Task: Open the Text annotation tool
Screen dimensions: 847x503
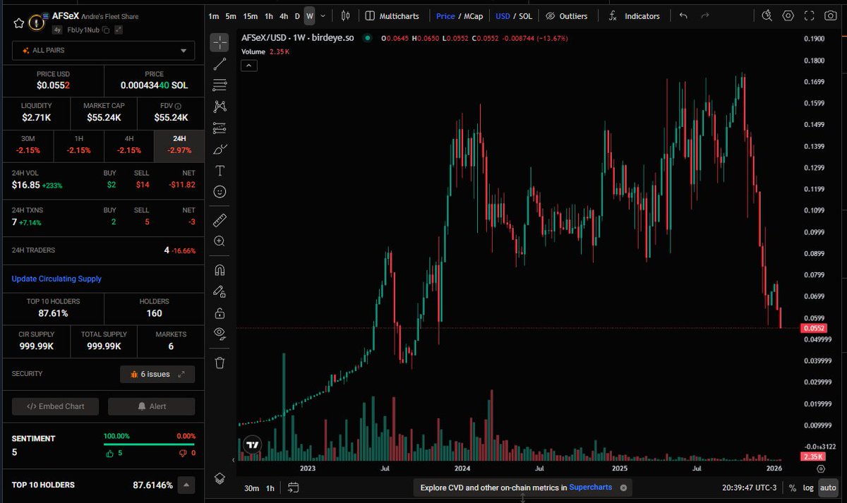Action: pyautogui.click(x=220, y=170)
